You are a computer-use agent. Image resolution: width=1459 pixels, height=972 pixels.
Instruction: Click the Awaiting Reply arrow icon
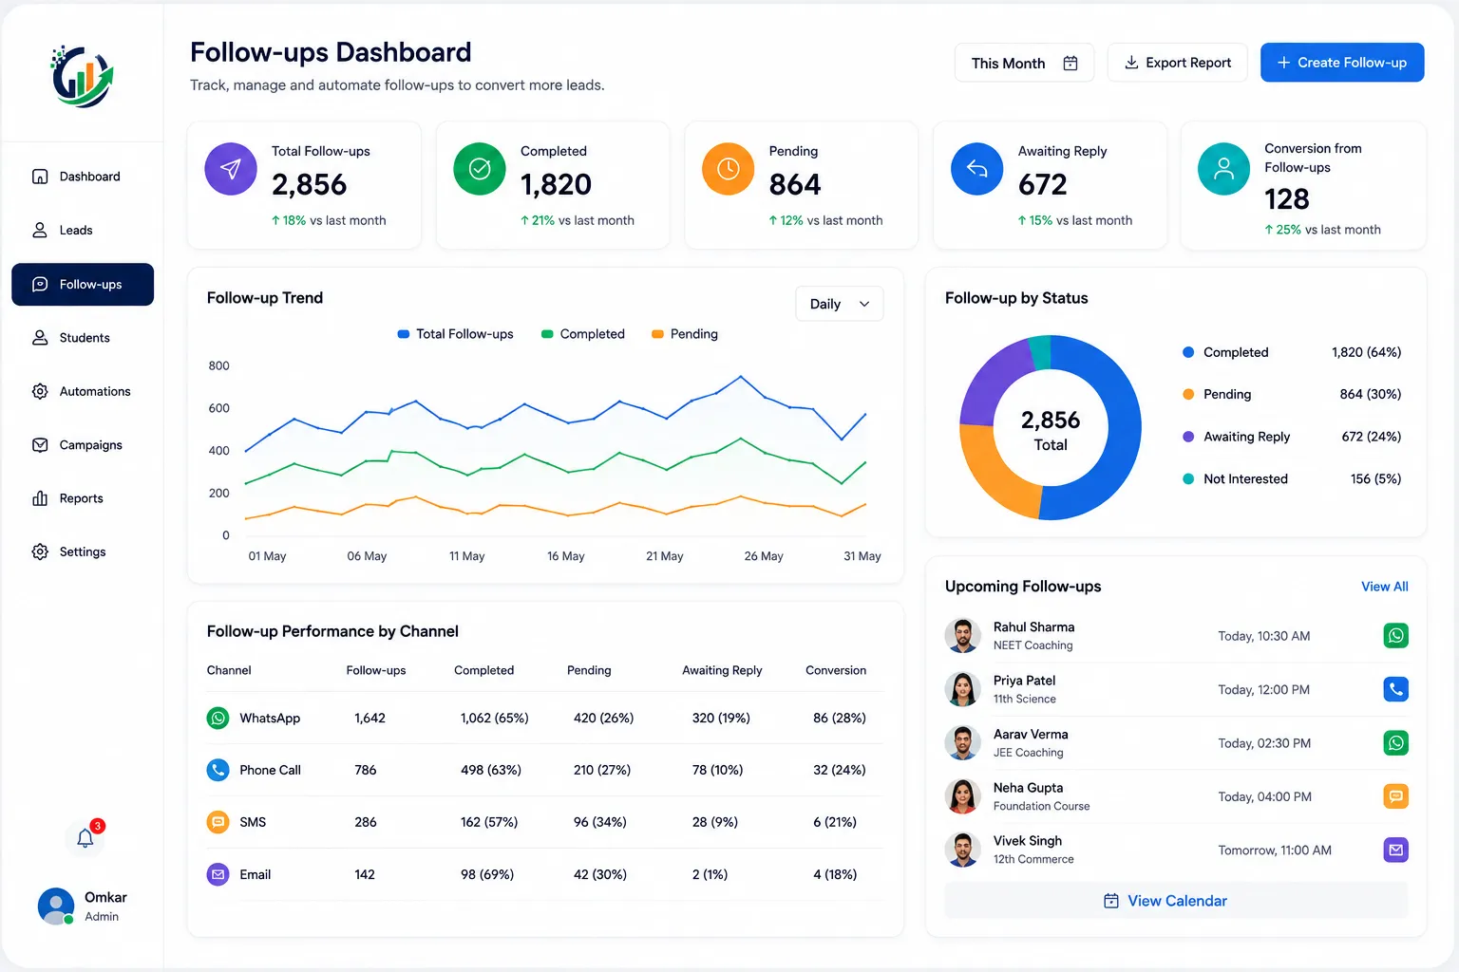click(976, 169)
